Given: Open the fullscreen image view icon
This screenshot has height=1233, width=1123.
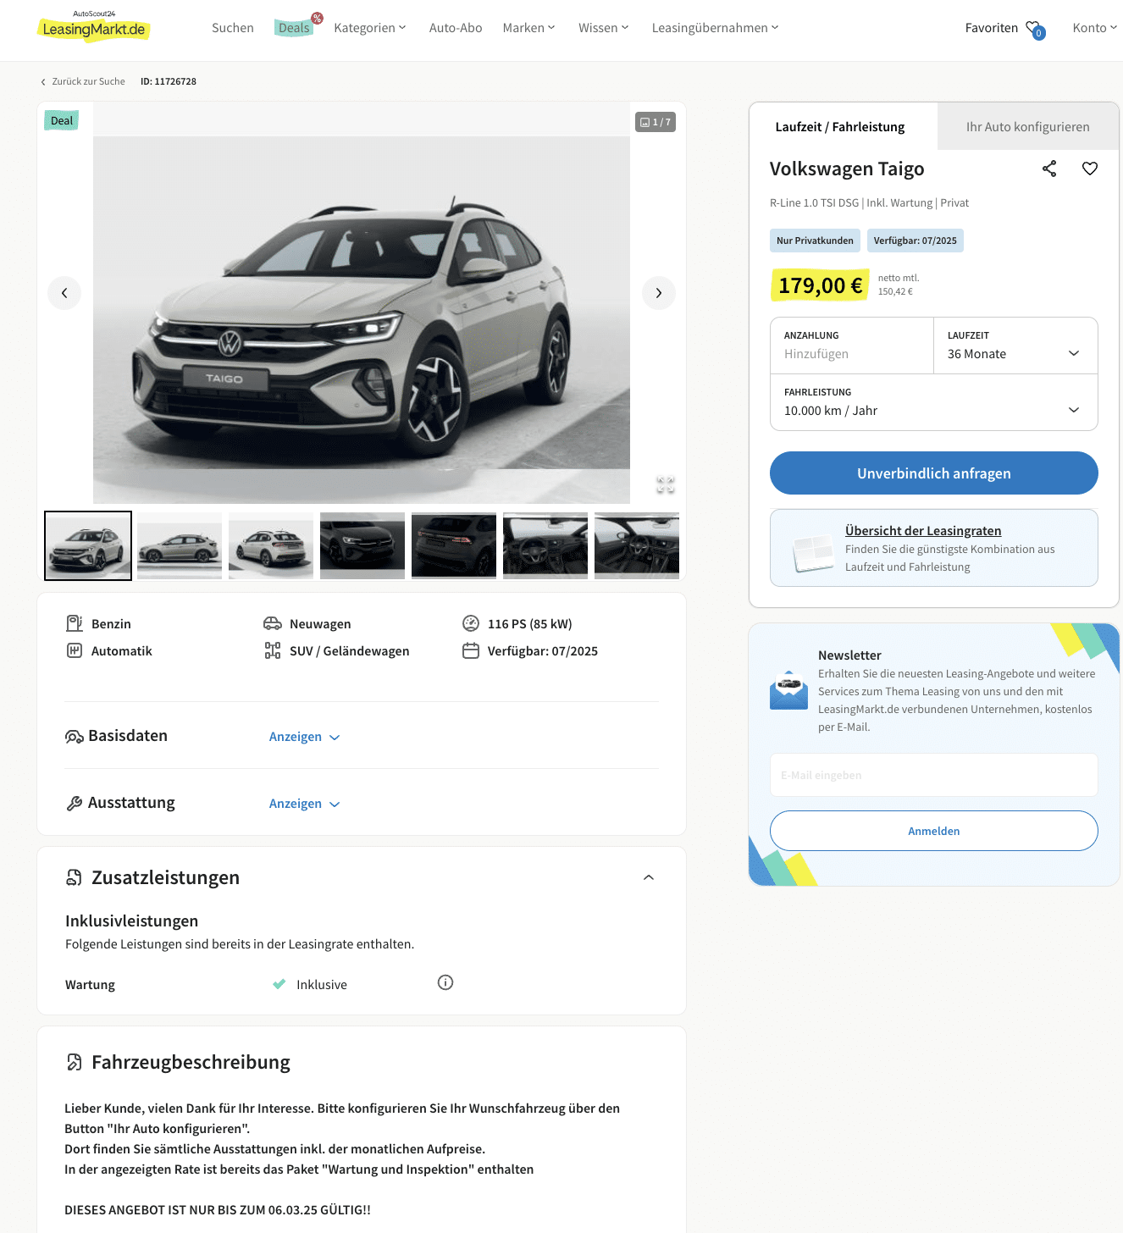Looking at the screenshot, I should (666, 484).
